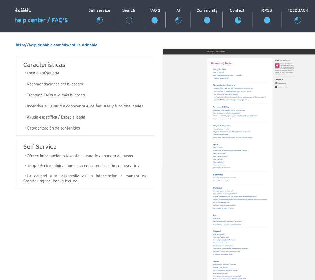Click the 'help center / FAQ'S' title
Image resolution: width=315 pixels, height=280 pixels.
[41, 20]
